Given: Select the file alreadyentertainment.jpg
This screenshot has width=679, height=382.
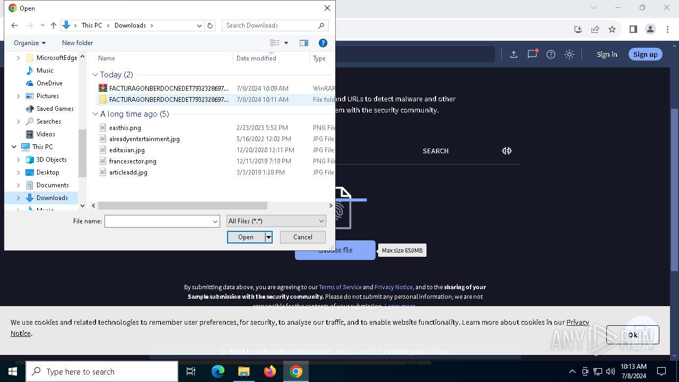Looking at the screenshot, I should (x=144, y=139).
